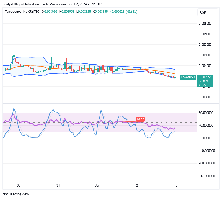222x199 pixels.
Task: Click the 2 date label on time axis
Action: tap(137, 185)
